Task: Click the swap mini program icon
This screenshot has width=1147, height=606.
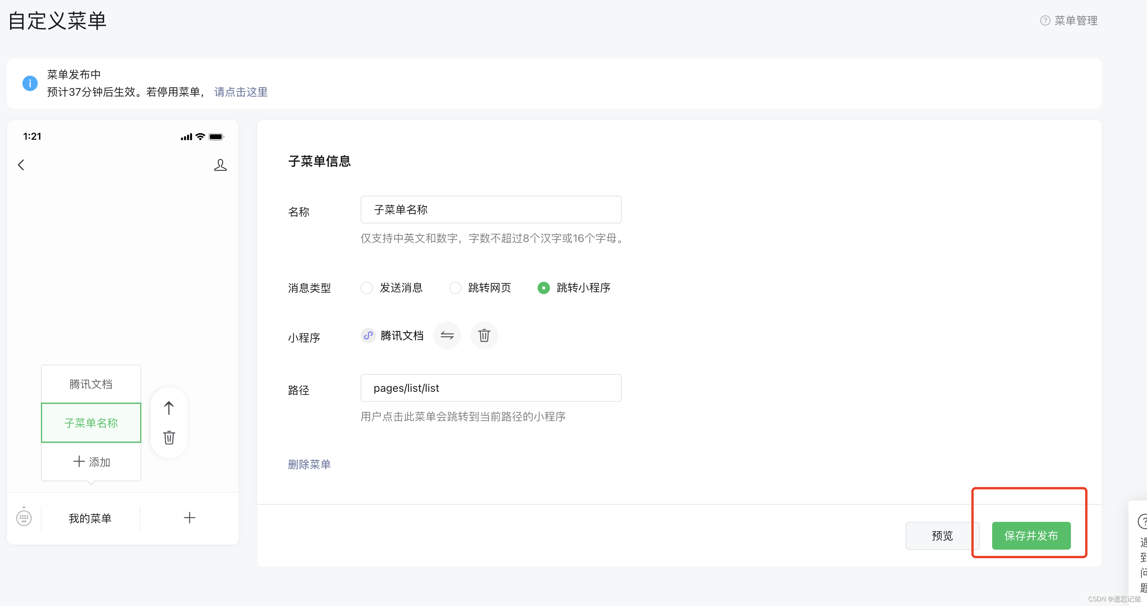Action: pyautogui.click(x=446, y=335)
